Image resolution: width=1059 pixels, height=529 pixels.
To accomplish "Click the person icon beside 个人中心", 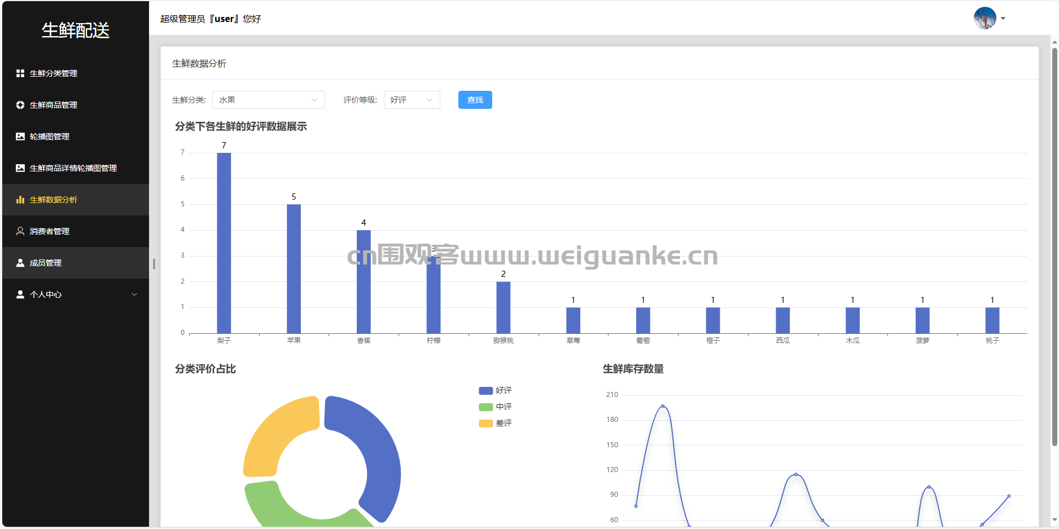I will tap(20, 294).
